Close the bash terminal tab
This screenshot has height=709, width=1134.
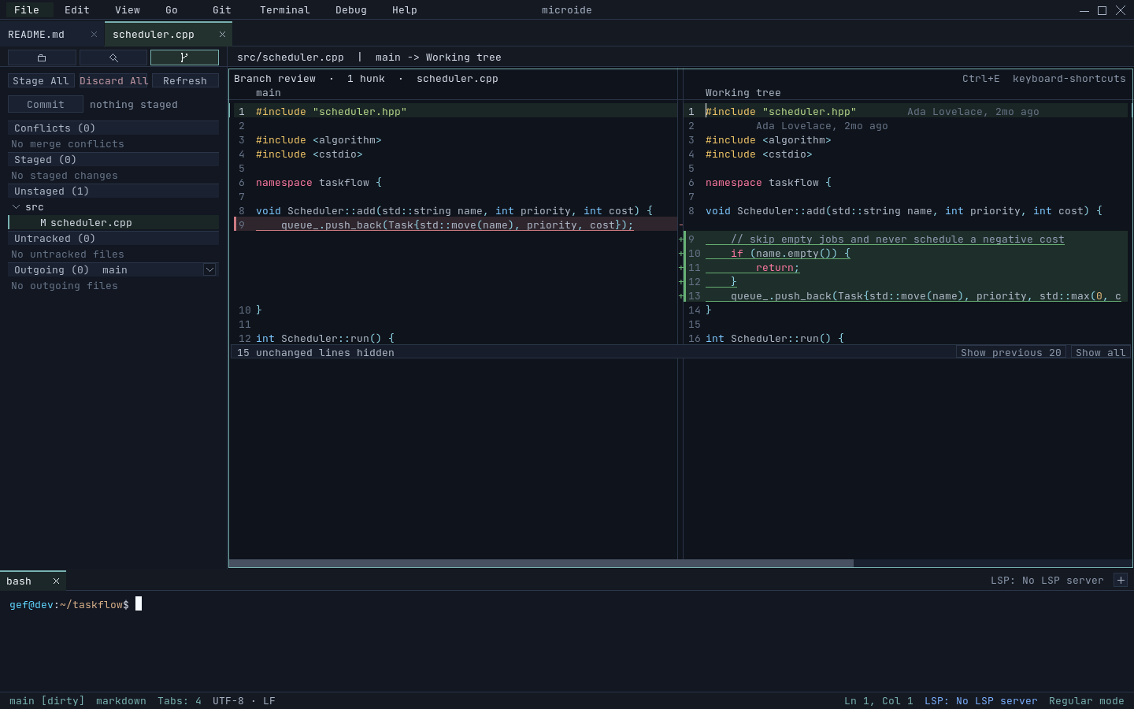(56, 581)
